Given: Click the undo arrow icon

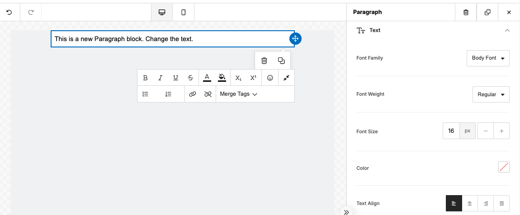Looking at the screenshot, I should pyautogui.click(x=9, y=12).
